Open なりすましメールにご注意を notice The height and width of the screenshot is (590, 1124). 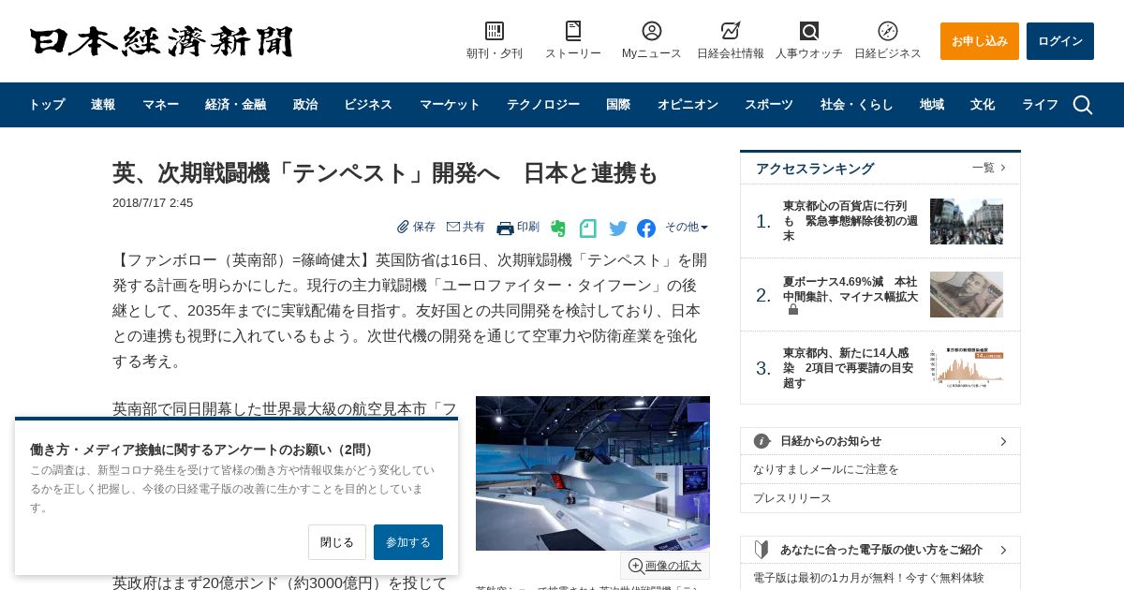pyautogui.click(x=826, y=469)
